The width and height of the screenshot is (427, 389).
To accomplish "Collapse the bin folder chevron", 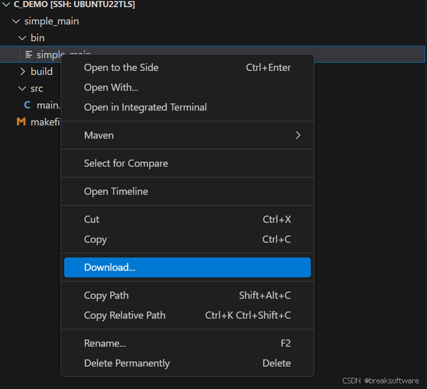I will 22,38.
